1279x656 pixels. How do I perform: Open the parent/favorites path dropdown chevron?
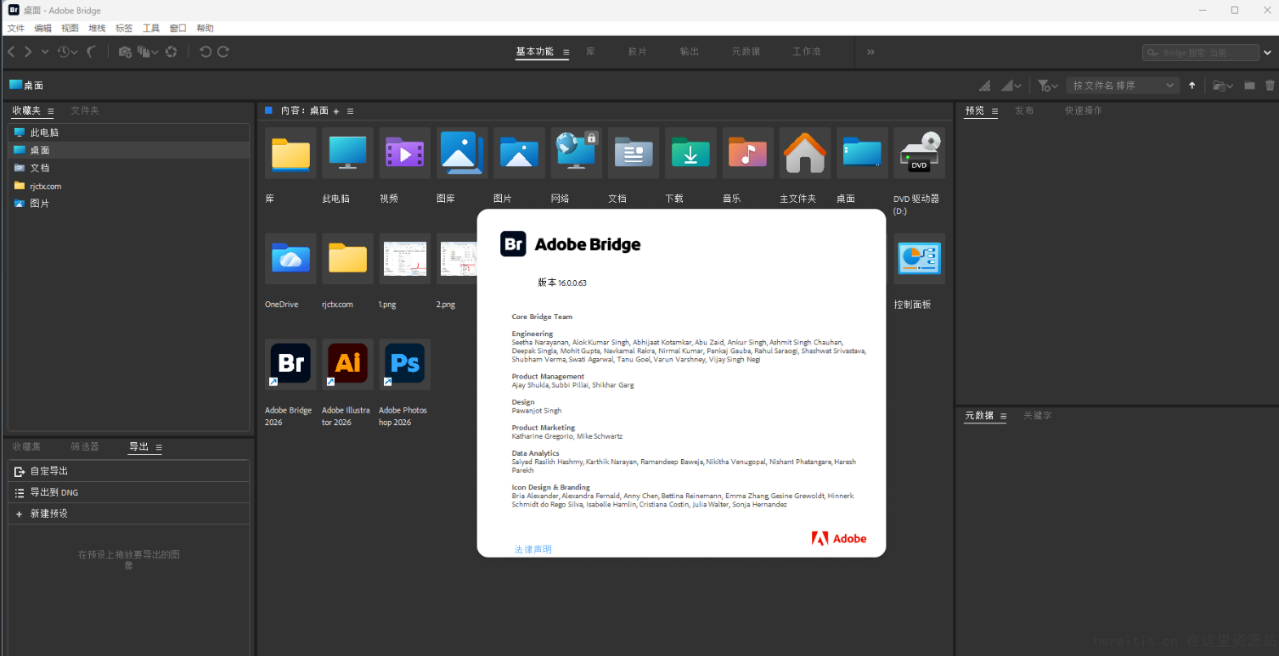[45, 52]
